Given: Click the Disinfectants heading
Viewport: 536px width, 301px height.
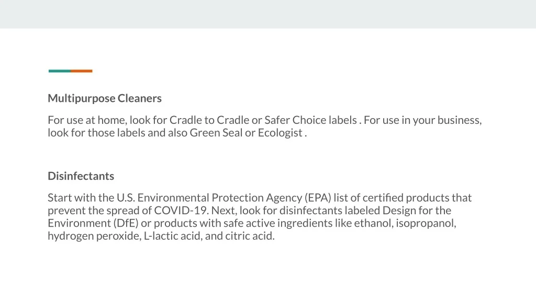Looking at the screenshot, I should [x=81, y=176].
